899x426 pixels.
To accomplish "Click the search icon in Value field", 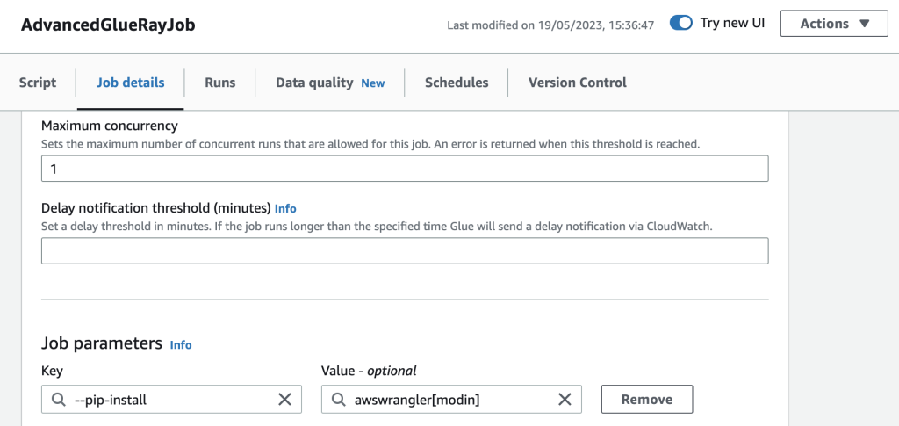I will pyautogui.click(x=339, y=400).
